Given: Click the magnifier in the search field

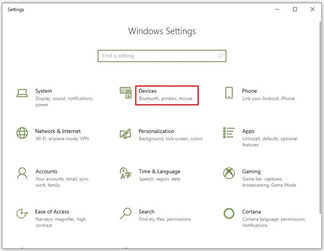Looking at the screenshot, I should [x=220, y=56].
